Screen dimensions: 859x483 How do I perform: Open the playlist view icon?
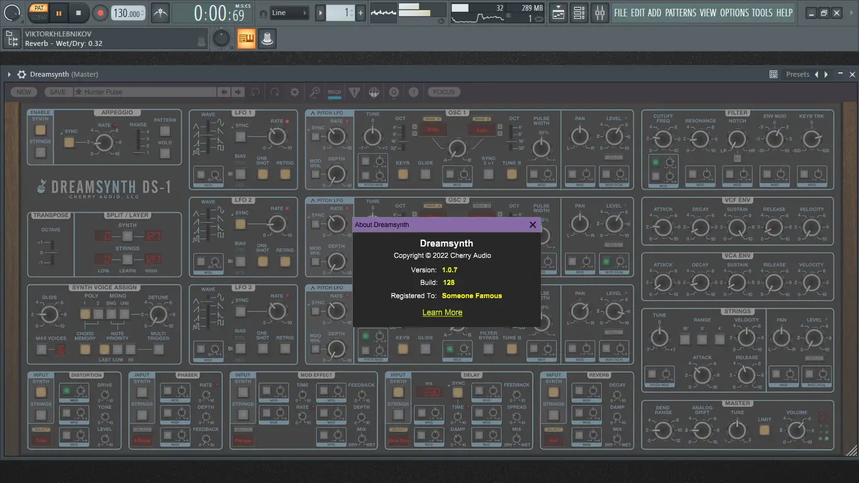pyautogui.click(x=558, y=13)
